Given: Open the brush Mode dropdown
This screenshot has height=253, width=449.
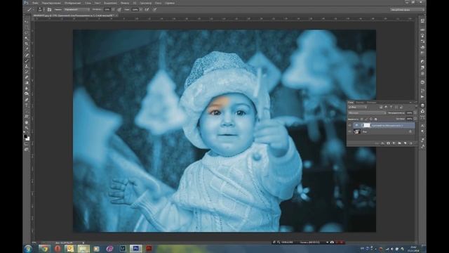Looking at the screenshot, I should click(76, 9).
